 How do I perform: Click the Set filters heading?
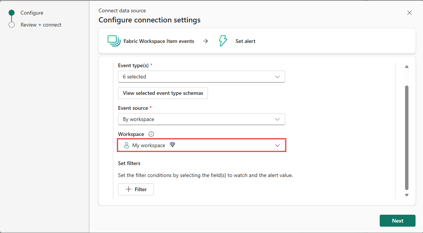pyautogui.click(x=129, y=163)
